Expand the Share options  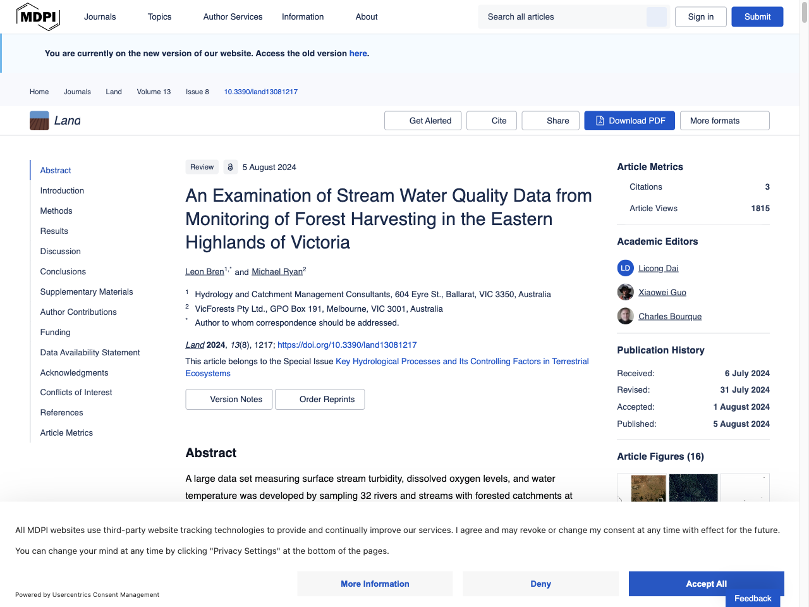click(550, 120)
